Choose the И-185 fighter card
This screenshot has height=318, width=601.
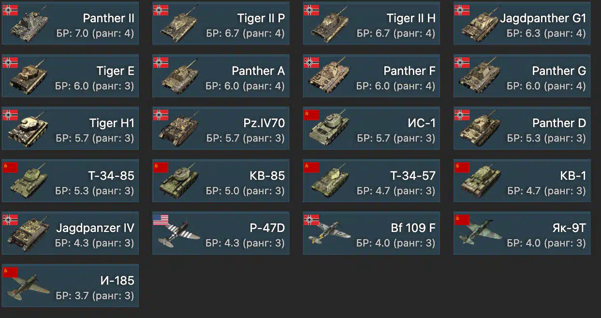tap(70, 286)
